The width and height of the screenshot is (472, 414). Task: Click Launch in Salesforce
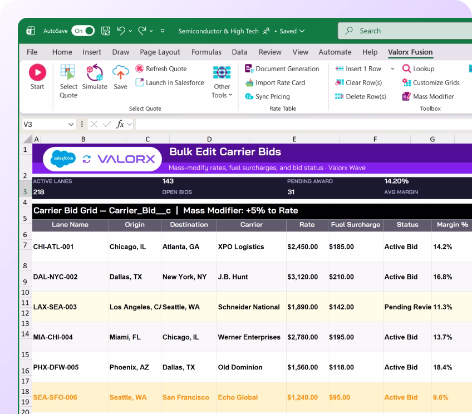(x=170, y=82)
